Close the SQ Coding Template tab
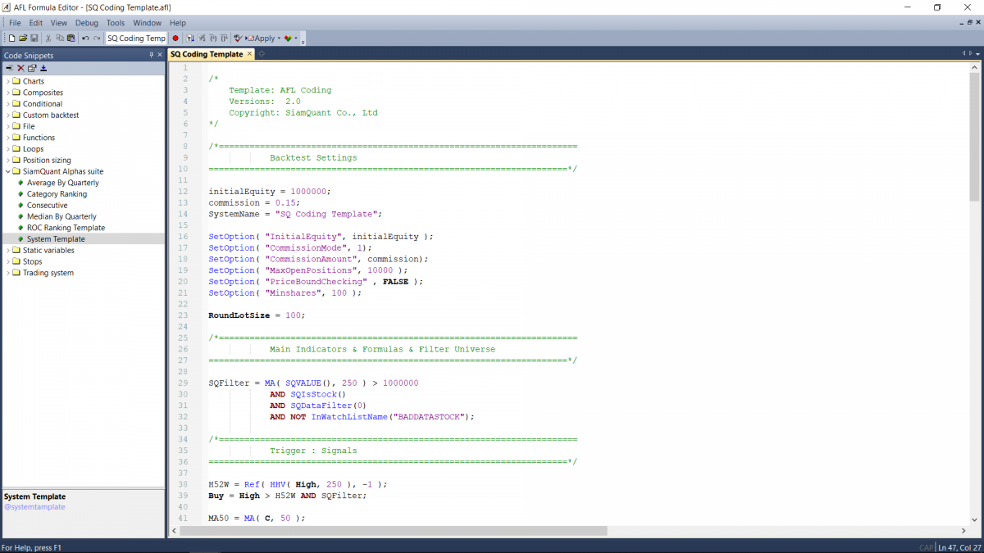This screenshot has width=984, height=553. point(250,54)
